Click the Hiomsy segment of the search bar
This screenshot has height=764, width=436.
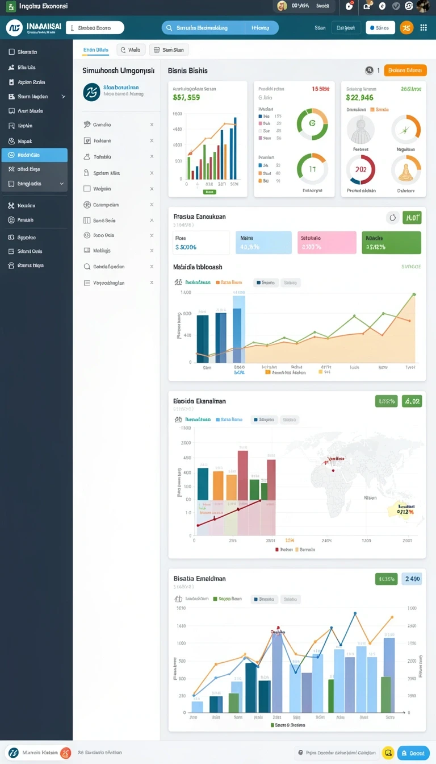pos(261,28)
